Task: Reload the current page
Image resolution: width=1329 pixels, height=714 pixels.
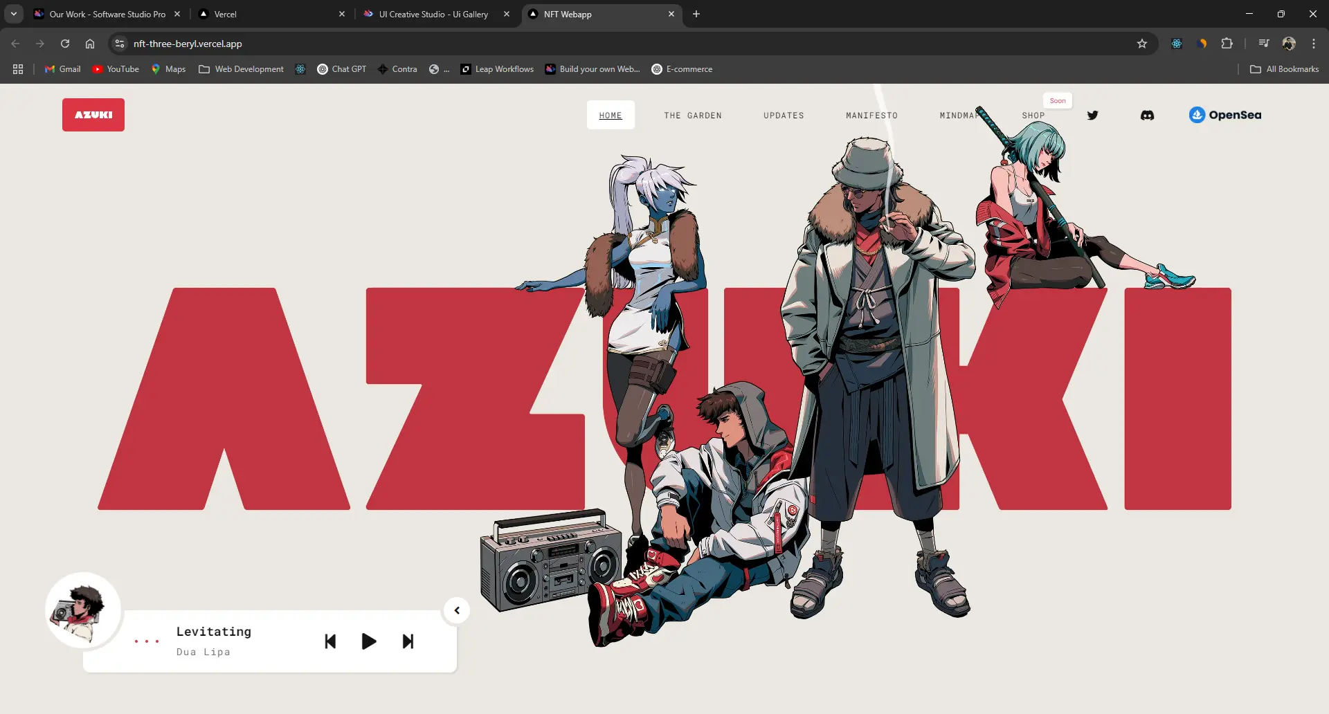Action: [65, 44]
